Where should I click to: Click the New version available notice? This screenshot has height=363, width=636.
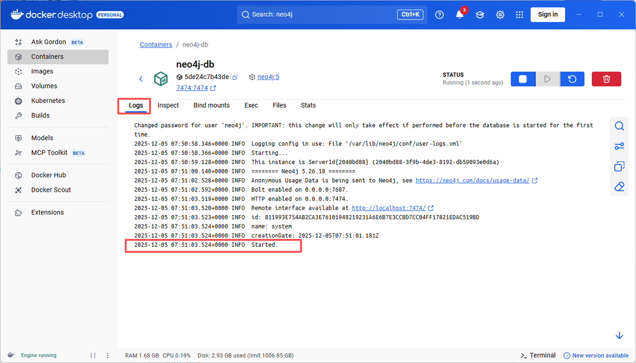tap(596, 356)
